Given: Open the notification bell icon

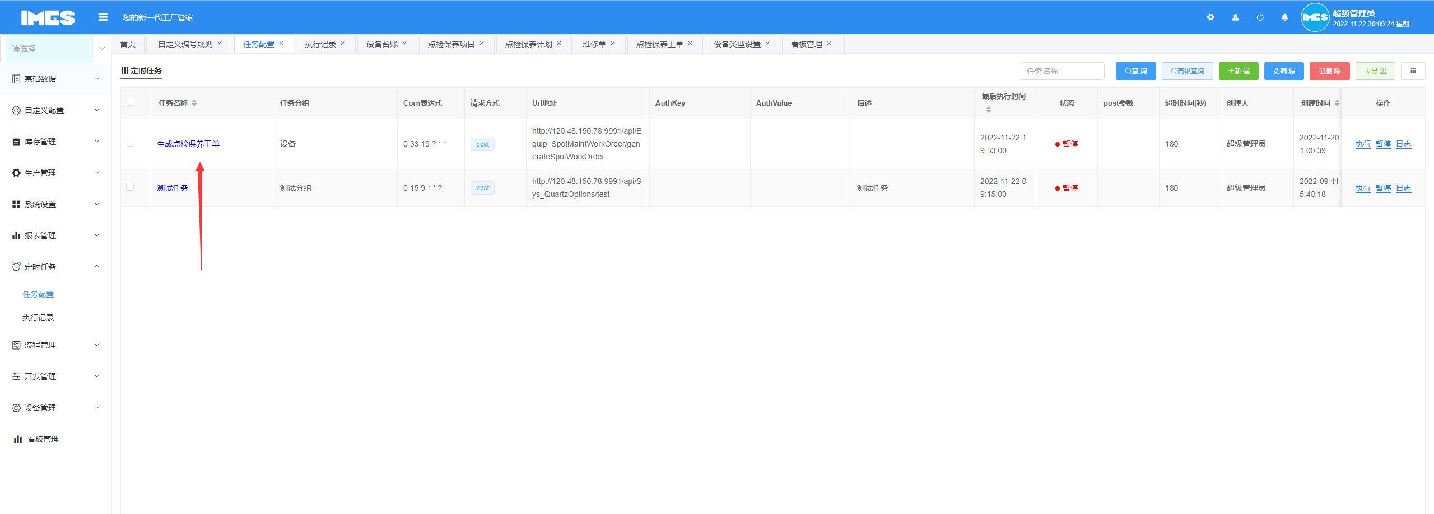Looking at the screenshot, I should [x=1284, y=17].
